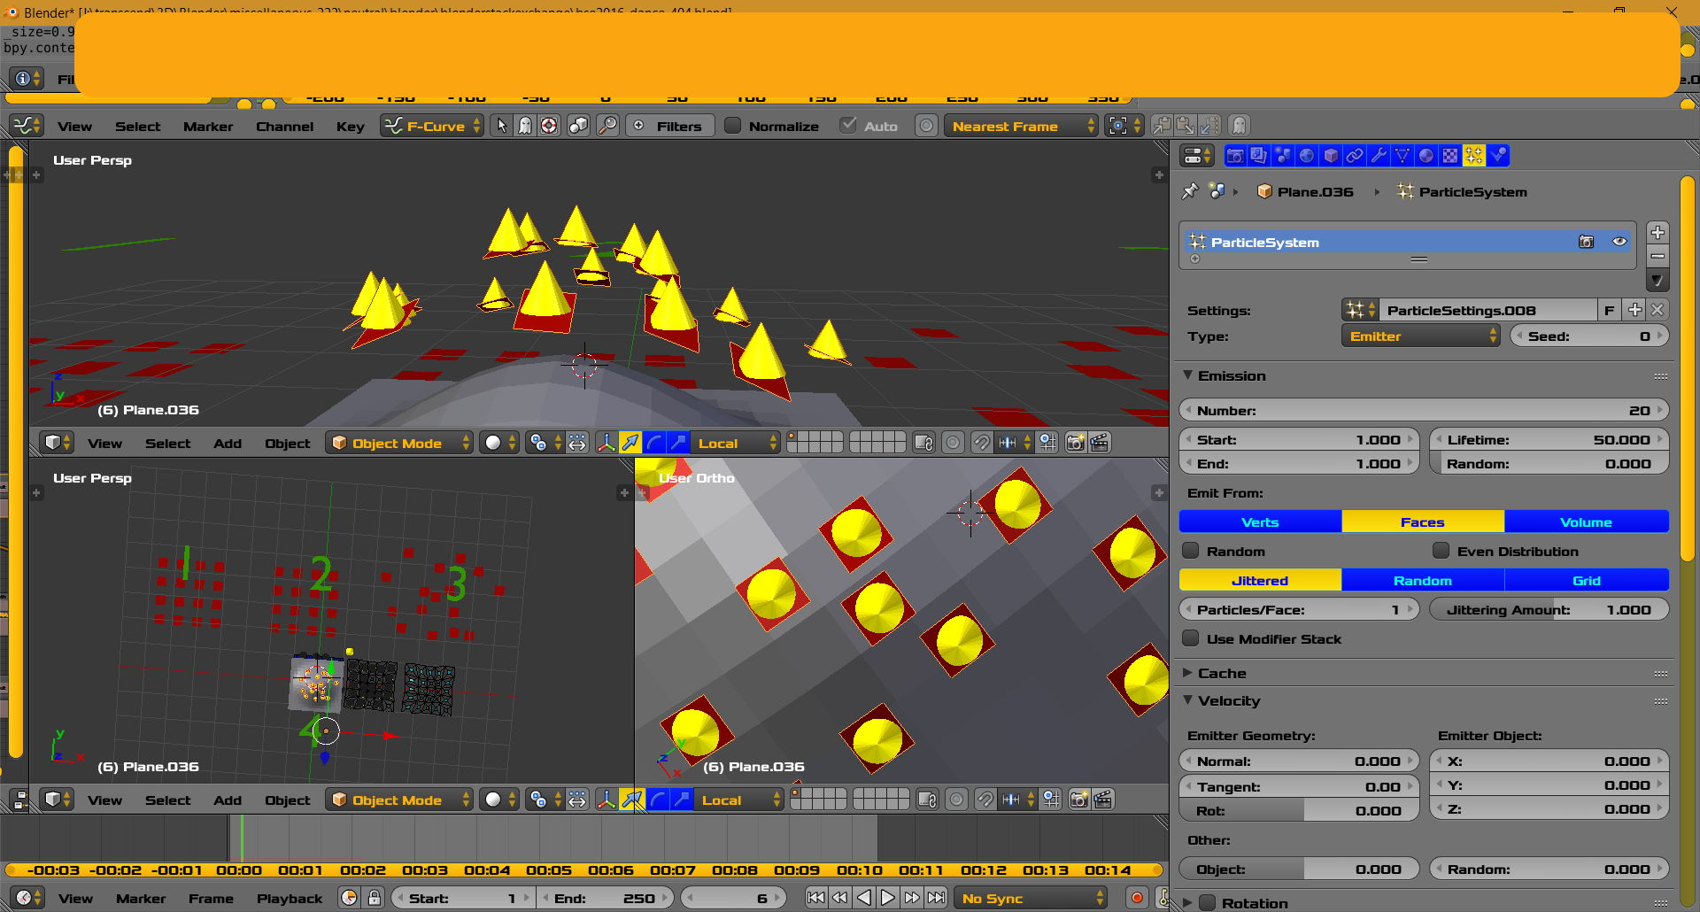This screenshot has height=912, width=1700.
Task: Click the OpenGL render animation clapper in top viewport
Action: (1100, 443)
